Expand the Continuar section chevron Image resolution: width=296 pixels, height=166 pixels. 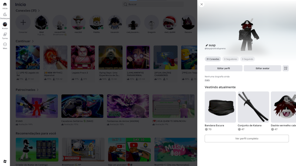pyautogui.click(x=33, y=41)
